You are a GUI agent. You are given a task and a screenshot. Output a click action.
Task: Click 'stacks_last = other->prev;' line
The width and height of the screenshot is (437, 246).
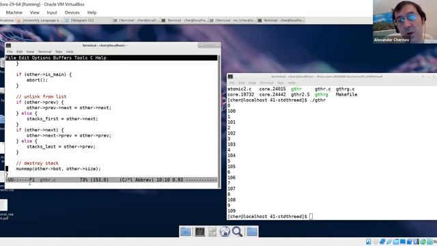click(x=61, y=146)
